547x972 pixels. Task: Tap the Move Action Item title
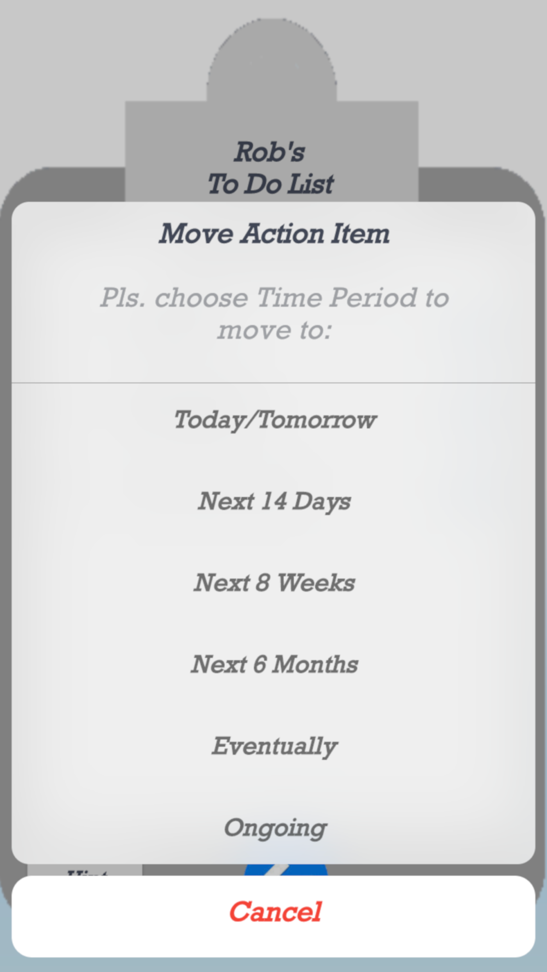(x=273, y=233)
